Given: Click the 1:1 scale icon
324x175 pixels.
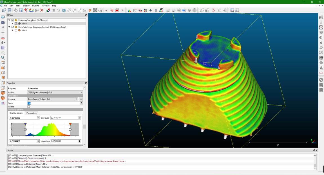Looking at the screenshot, I should (3, 27).
